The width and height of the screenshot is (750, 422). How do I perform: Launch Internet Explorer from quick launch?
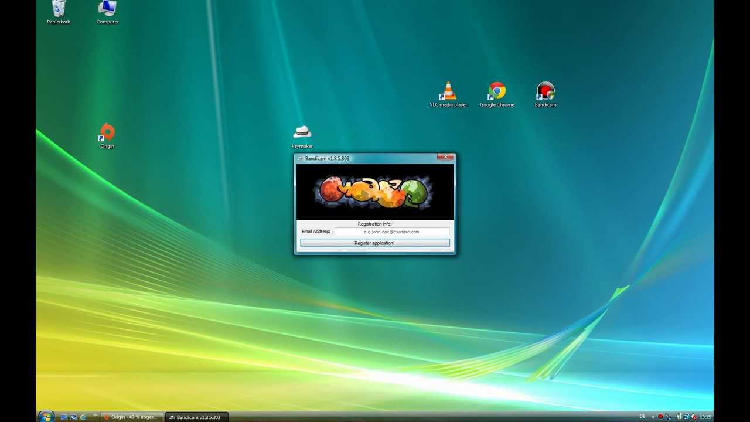coord(83,417)
